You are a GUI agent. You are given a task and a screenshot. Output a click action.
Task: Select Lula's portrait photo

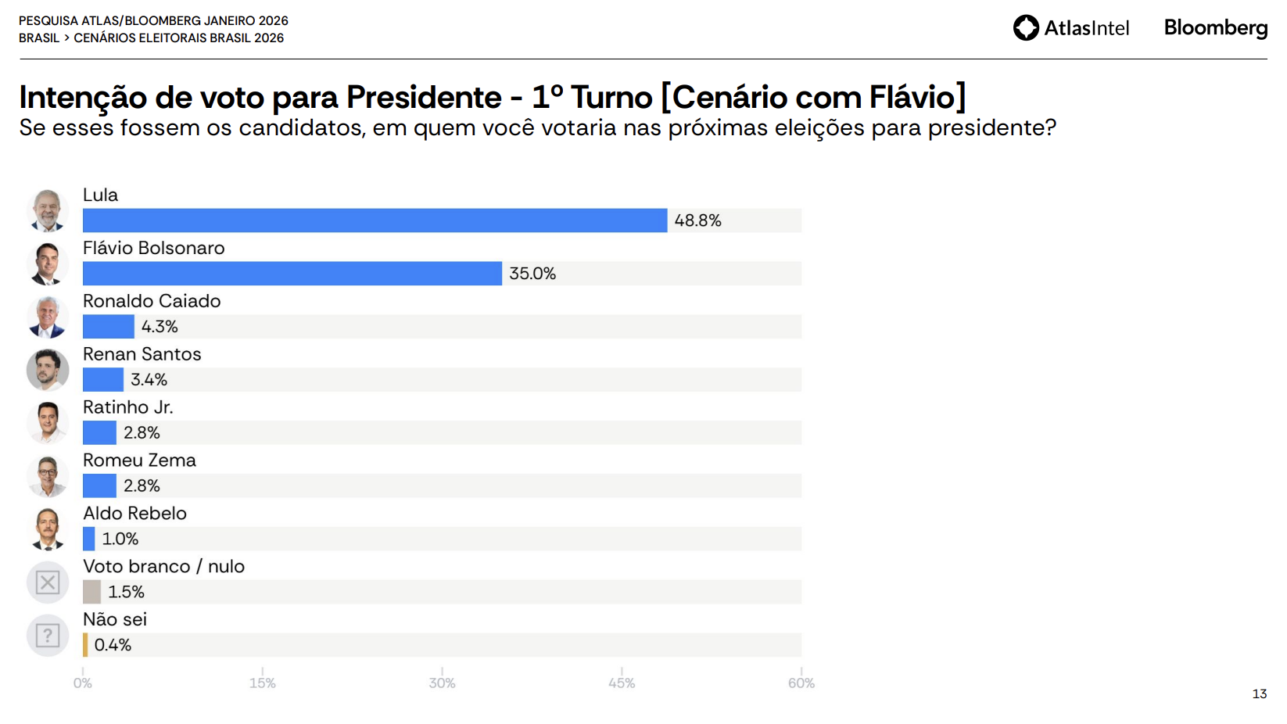48,211
